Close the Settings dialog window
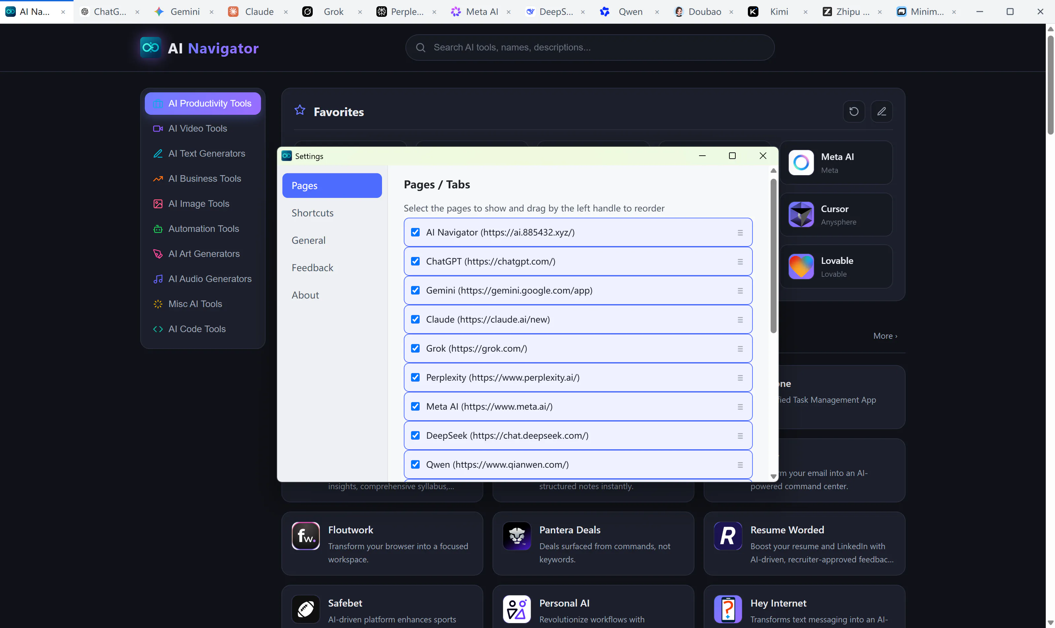Image resolution: width=1055 pixels, height=628 pixels. [763, 156]
